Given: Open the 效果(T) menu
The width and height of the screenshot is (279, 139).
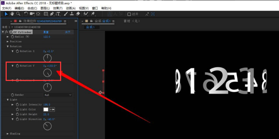Looking at the screenshot, I should point(58,8).
